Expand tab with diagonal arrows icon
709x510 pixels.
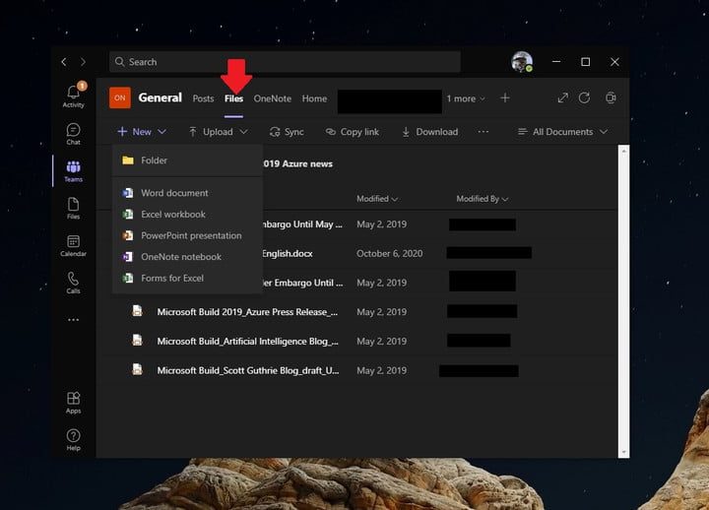point(563,97)
